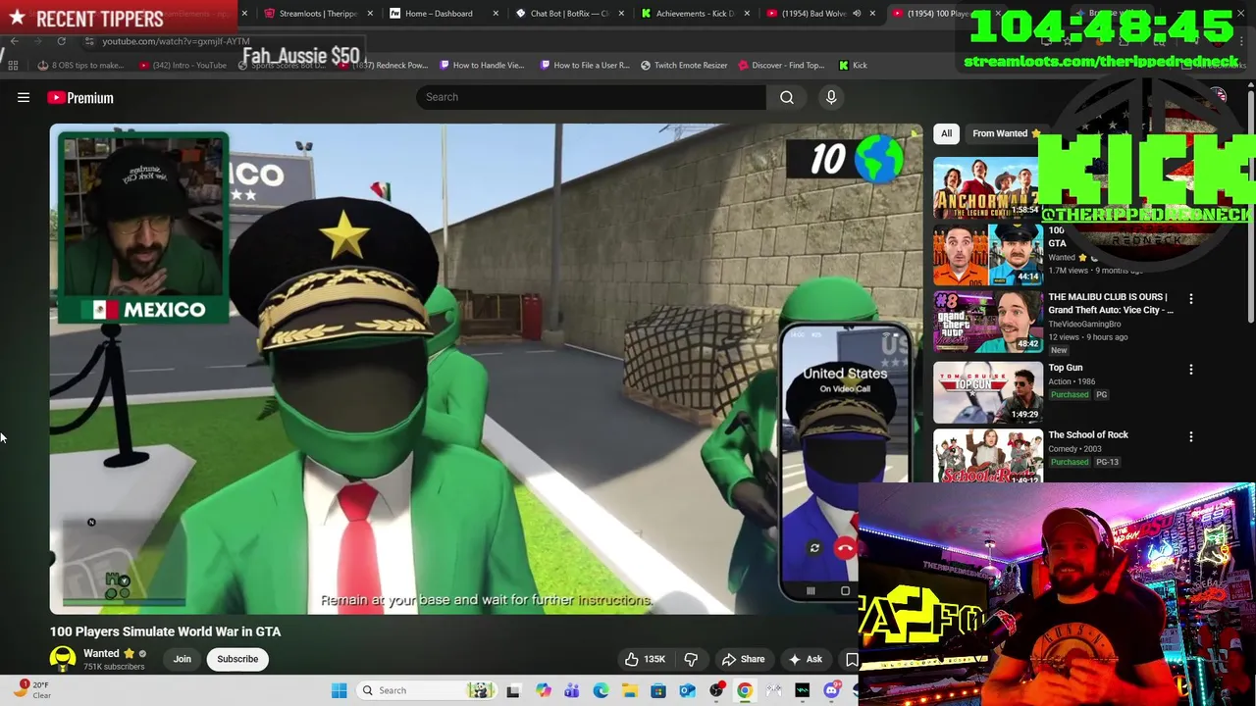Click the title '100 Players Simulate World War in GTA'
1256x706 pixels.
pyautogui.click(x=165, y=631)
